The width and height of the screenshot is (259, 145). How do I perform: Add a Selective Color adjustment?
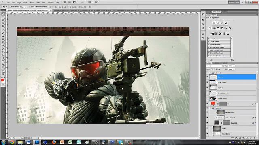coord(228,34)
